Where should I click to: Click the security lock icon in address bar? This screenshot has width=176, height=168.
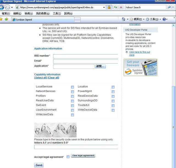[x=109, y=7]
